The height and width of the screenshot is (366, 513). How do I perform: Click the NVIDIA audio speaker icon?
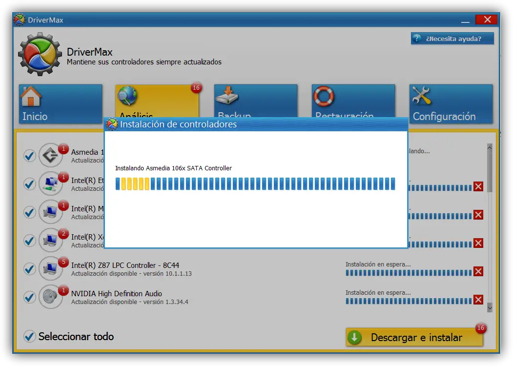coord(50,297)
